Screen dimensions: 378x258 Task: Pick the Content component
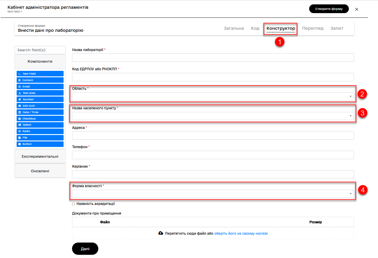click(40, 80)
